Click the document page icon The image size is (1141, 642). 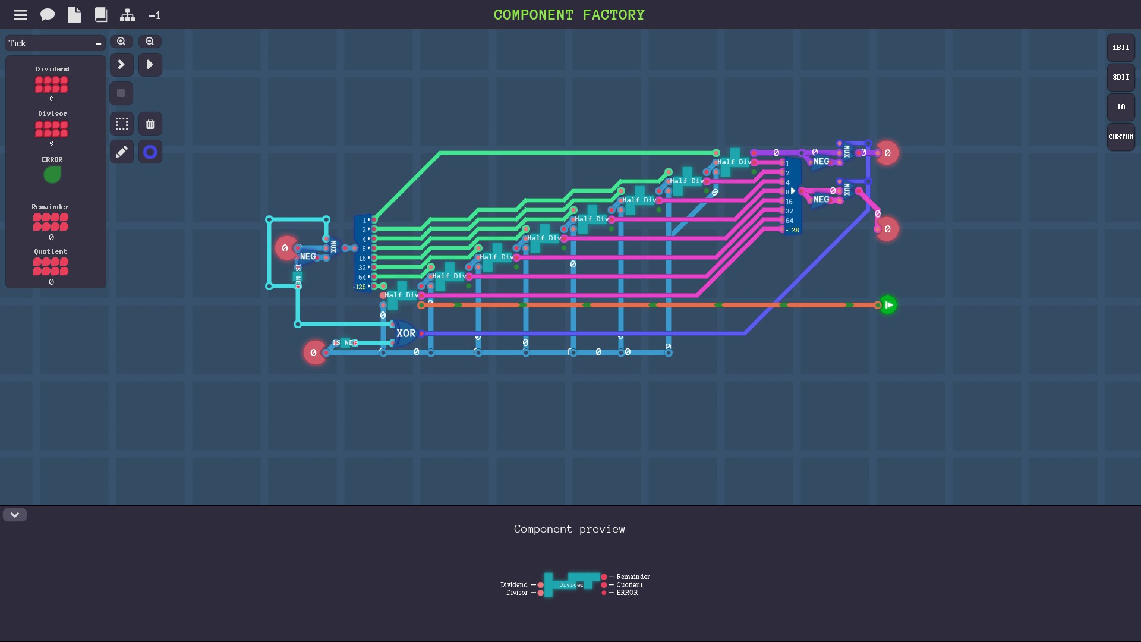74,15
